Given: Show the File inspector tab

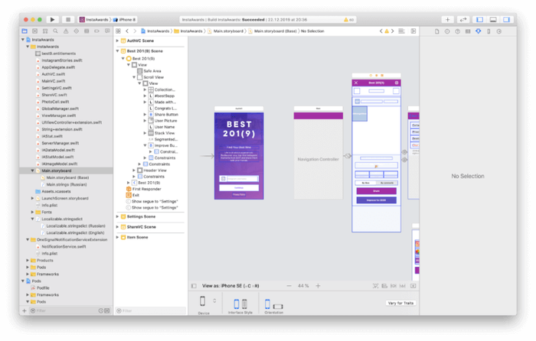Looking at the screenshot, I should (x=438, y=31).
